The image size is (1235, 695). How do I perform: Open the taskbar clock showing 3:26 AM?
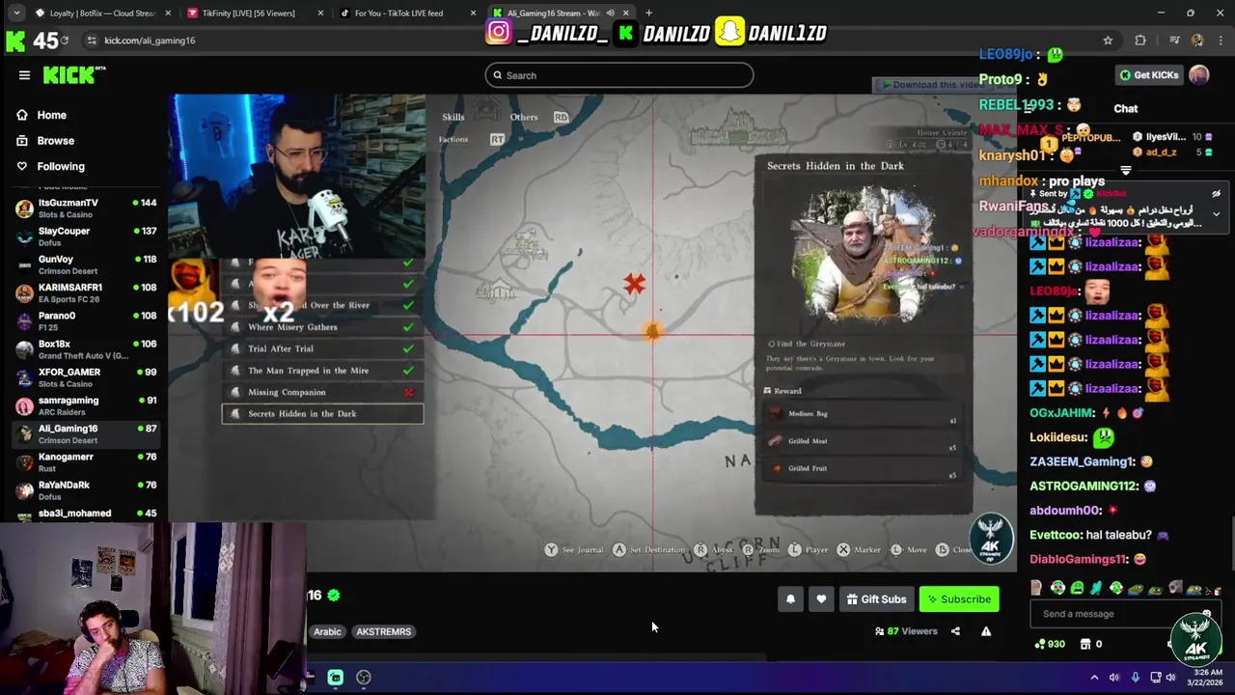point(1207,678)
